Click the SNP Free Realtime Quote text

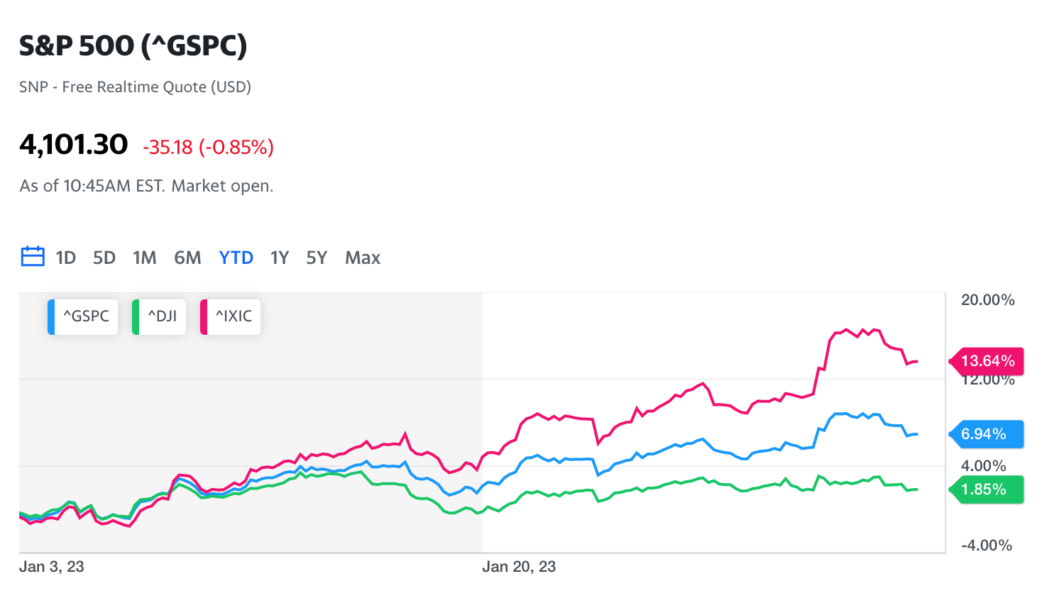(x=136, y=87)
